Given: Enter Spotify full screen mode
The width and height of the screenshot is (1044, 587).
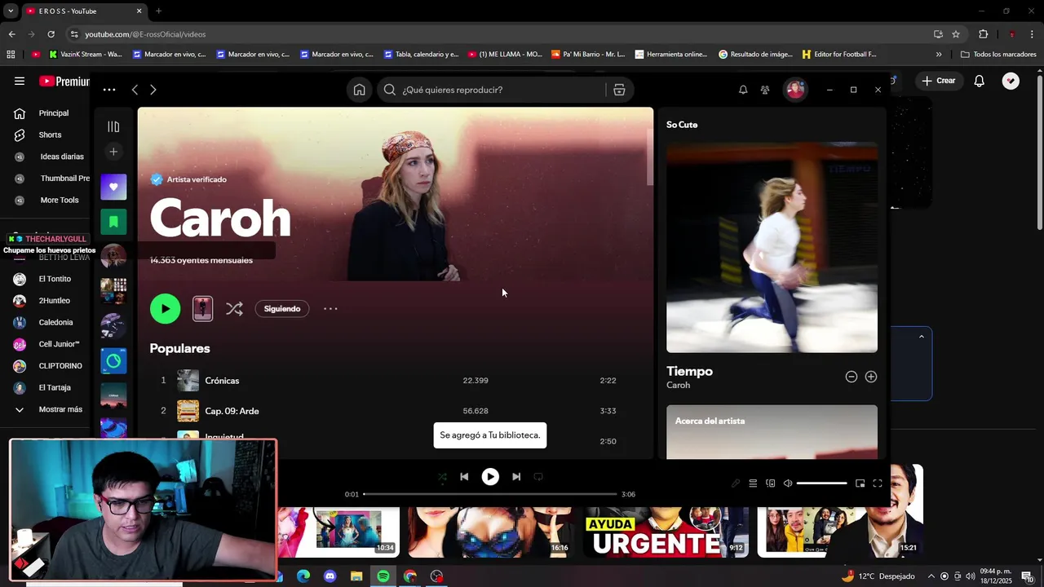Looking at the screenshot, I should click(878, 483).
